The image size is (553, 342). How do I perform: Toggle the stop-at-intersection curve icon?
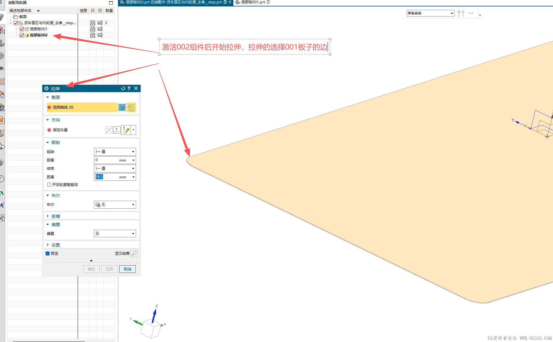click(x=461, y=13)
